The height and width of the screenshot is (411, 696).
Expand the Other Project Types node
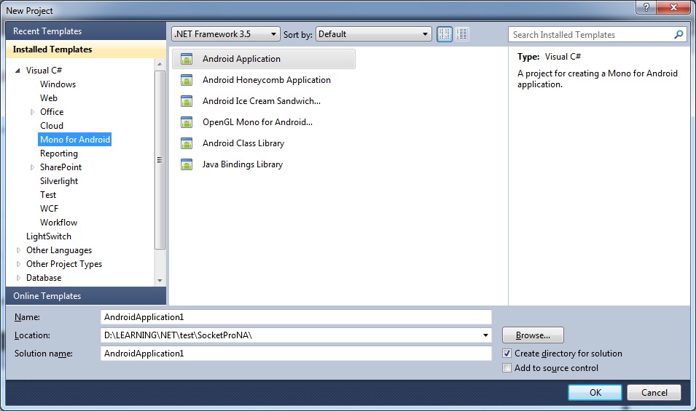coord(18,264)
